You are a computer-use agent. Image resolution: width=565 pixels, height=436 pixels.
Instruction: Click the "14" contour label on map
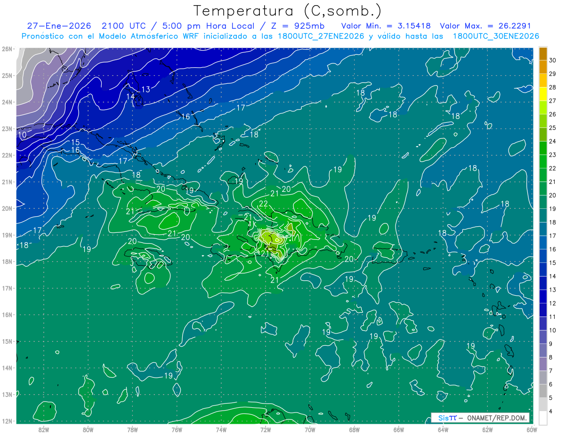(130, 96)
